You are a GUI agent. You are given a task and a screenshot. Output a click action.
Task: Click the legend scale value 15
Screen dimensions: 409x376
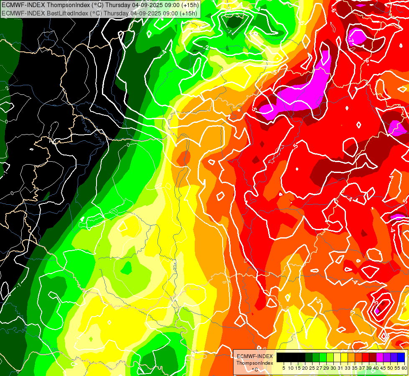pos(298,368)
